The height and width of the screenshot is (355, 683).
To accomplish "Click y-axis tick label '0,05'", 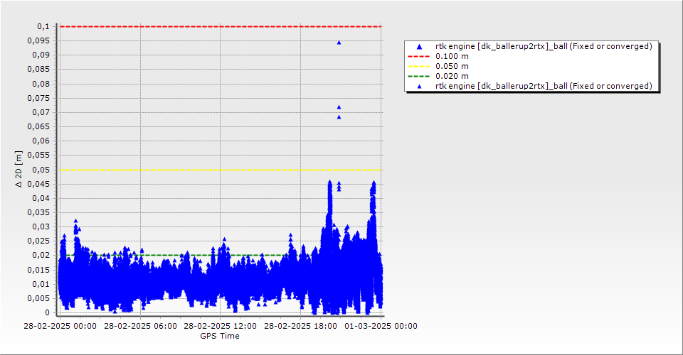I will click(41, 170).
